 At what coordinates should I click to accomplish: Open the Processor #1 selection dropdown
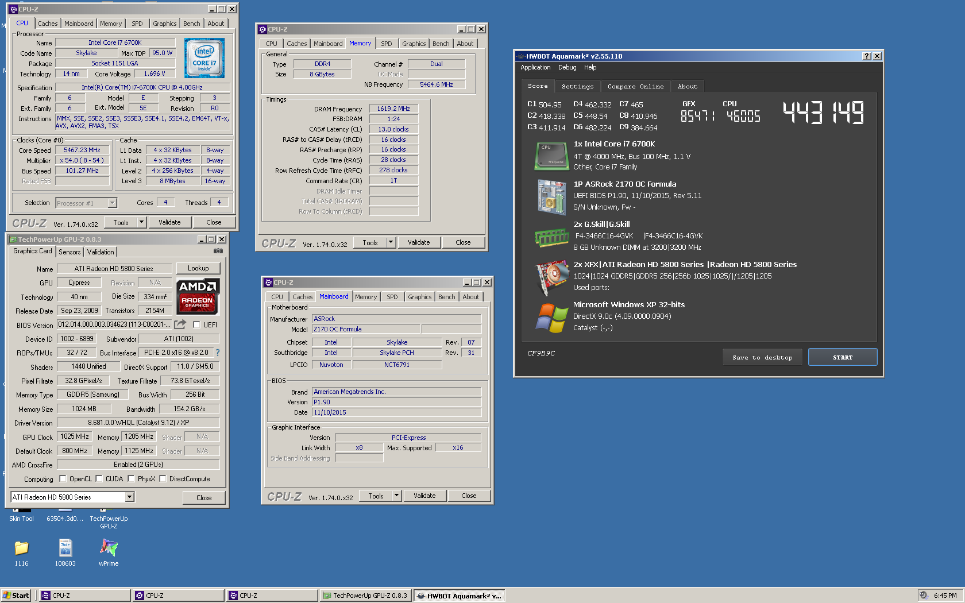click(113, 203)
